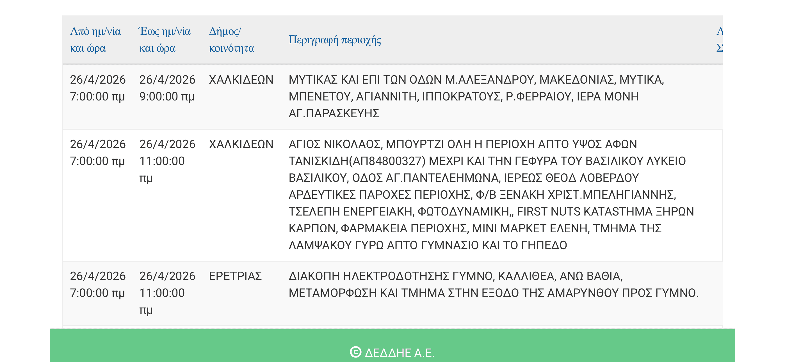
Task: Click end time 11:00:00 in ΑΓΙΟΣ ΝΙΚΟΛΑΟΣ row
Action: point(162,161)
